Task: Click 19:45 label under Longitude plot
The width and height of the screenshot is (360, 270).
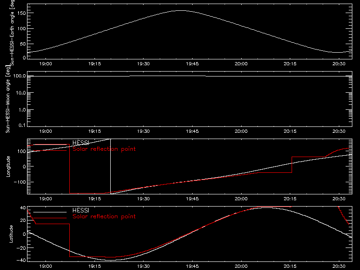Action: (192, 199)
